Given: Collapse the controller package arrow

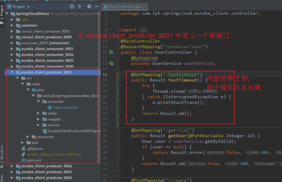Looking at the screenshot, I should (39, 101).
